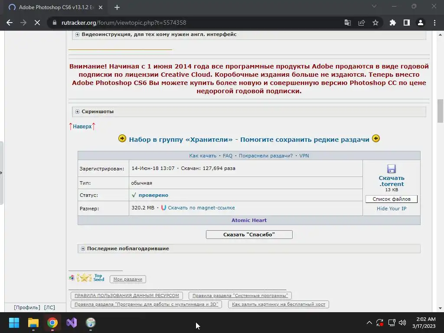
Task: Click the Список файлов button
Action: click(392, 199)
